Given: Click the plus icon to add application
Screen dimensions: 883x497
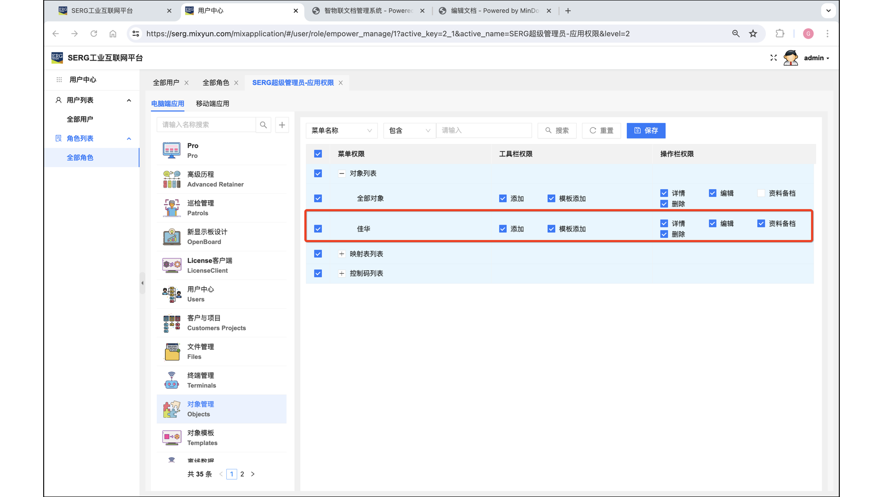Looking at the screenshot, I should [x=282, y=125].
